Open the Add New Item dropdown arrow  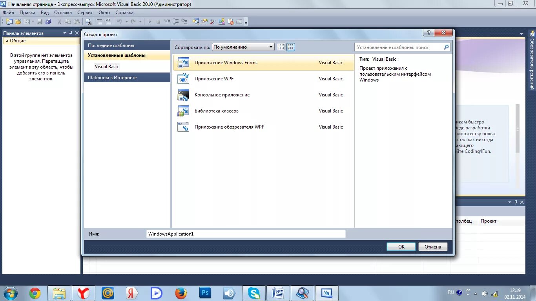[33, 22]
